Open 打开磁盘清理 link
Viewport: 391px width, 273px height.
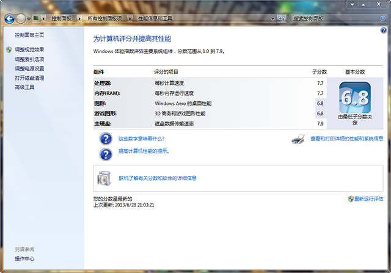pyautogui.click(x=29, y=78)
